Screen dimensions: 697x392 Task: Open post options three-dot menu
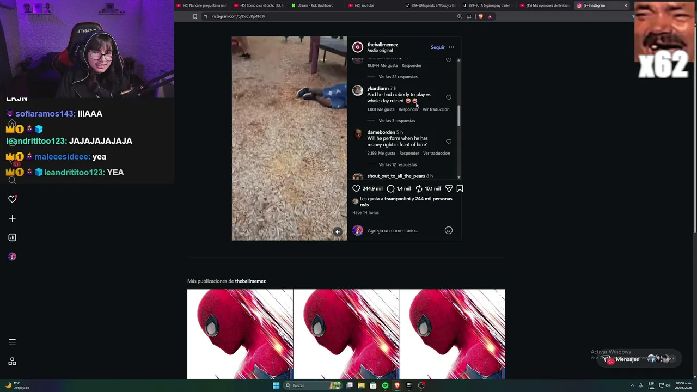tap(451, 47)
